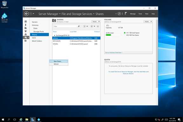Open dropdown arrow beside saved queries icon

tap(95, 26)
